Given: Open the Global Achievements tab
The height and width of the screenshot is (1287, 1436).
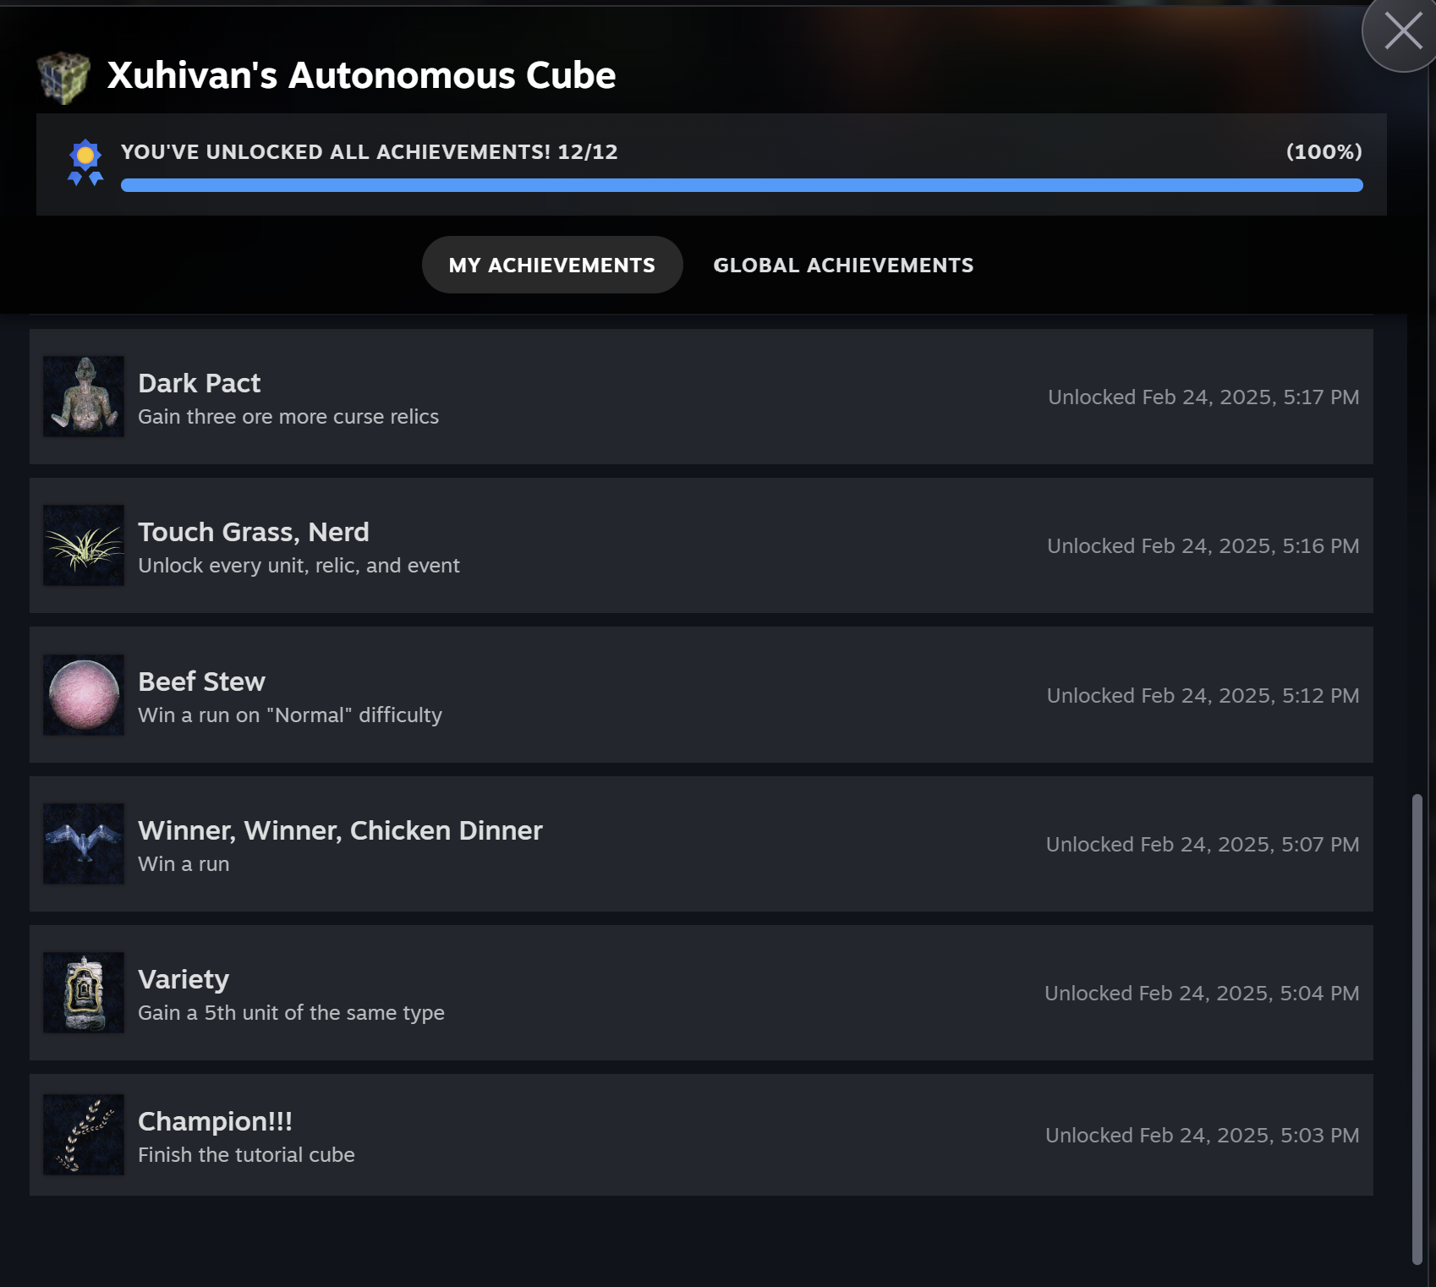Looking at the screenshot, I should pyautogui.click(x=843, y=265).
